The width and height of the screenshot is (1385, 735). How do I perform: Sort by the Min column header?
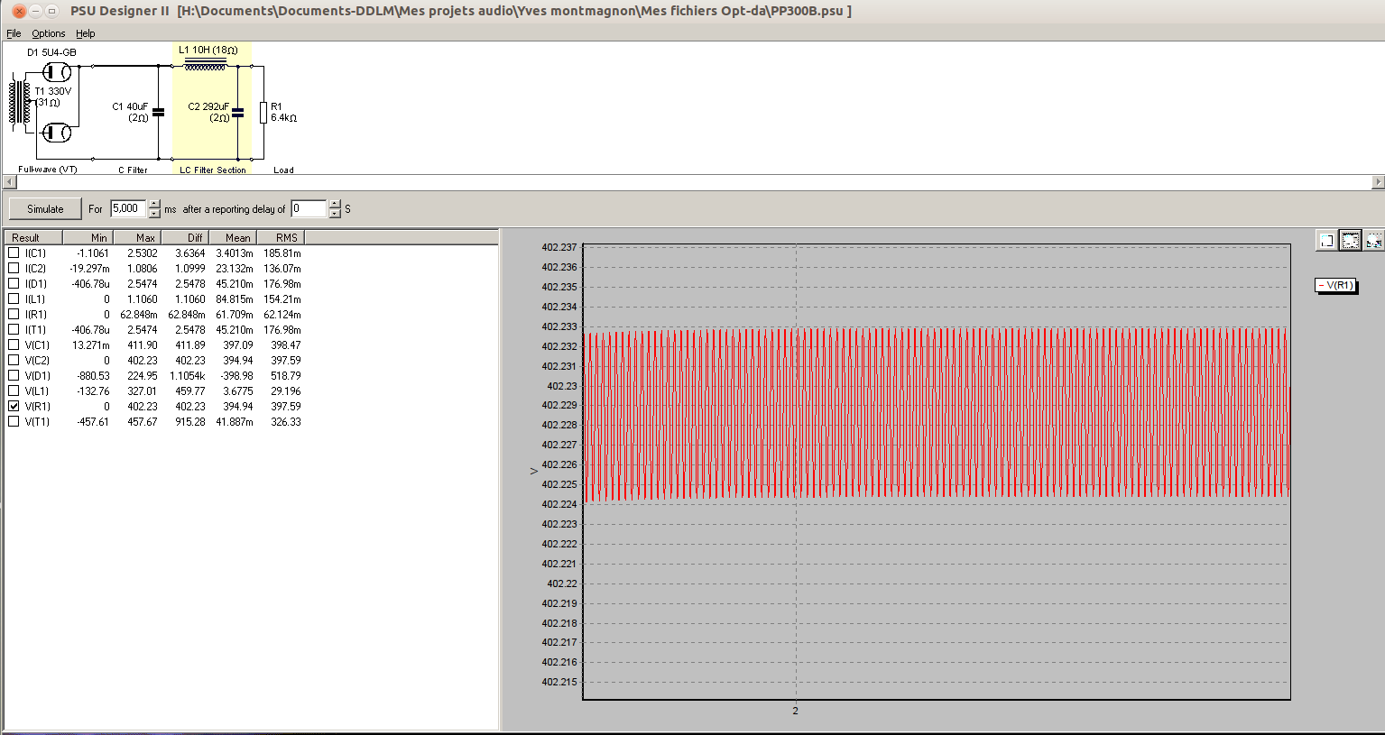(x=88, y=238)
